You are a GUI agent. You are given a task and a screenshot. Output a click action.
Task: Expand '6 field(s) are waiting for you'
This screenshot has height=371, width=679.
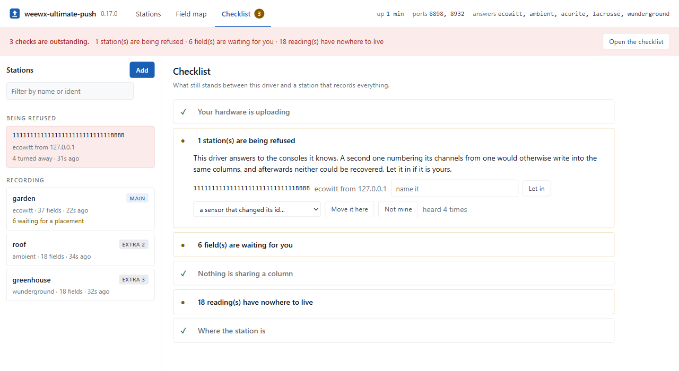[394, 245]
